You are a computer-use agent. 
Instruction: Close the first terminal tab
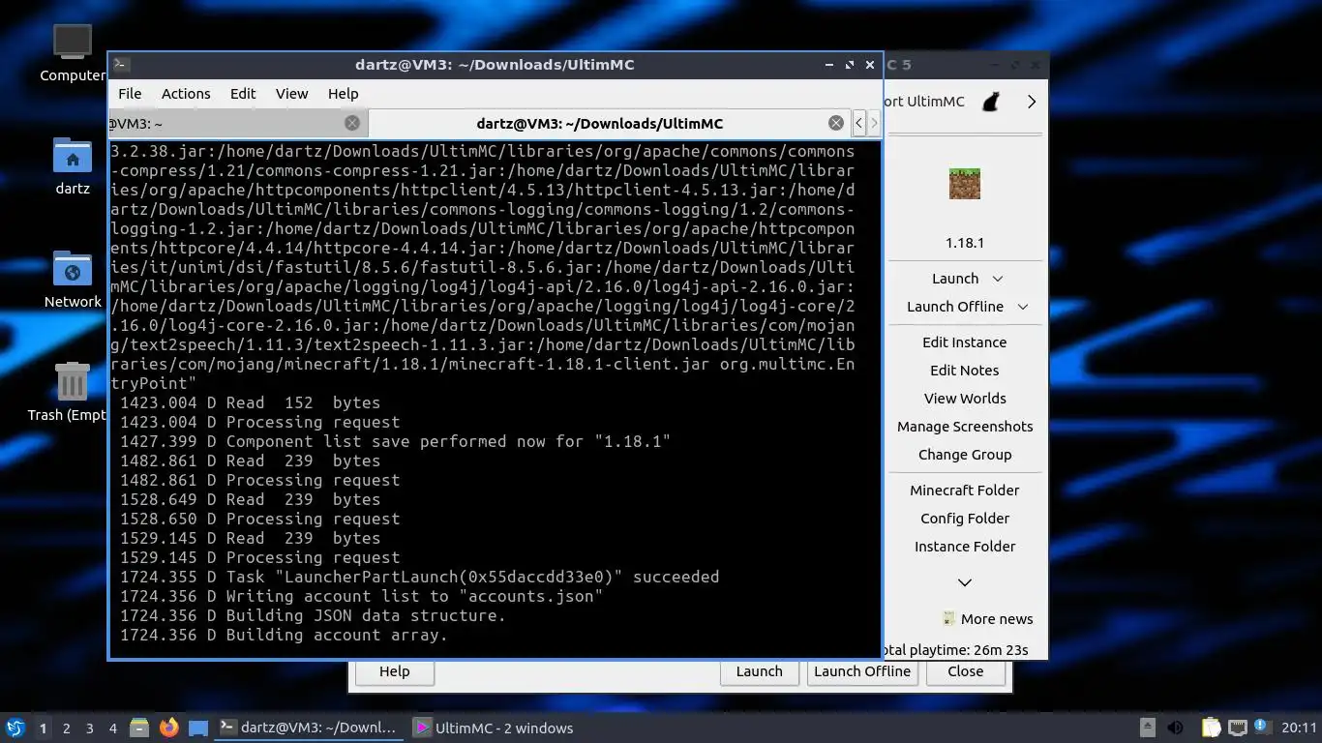[352, 123]
